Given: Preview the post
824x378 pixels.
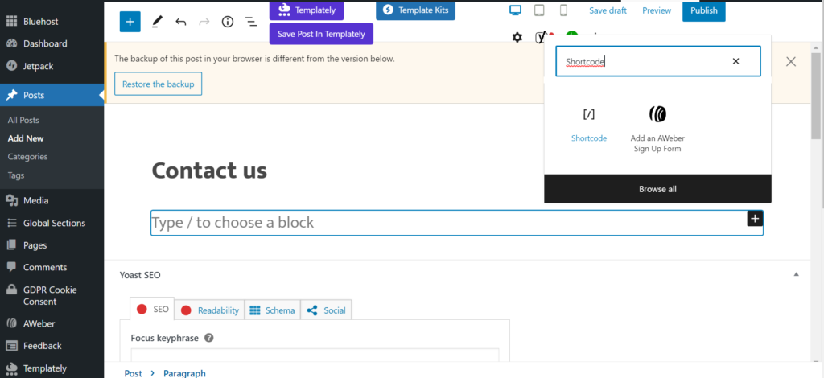Looking at the screenshot, I should (657, 10).
